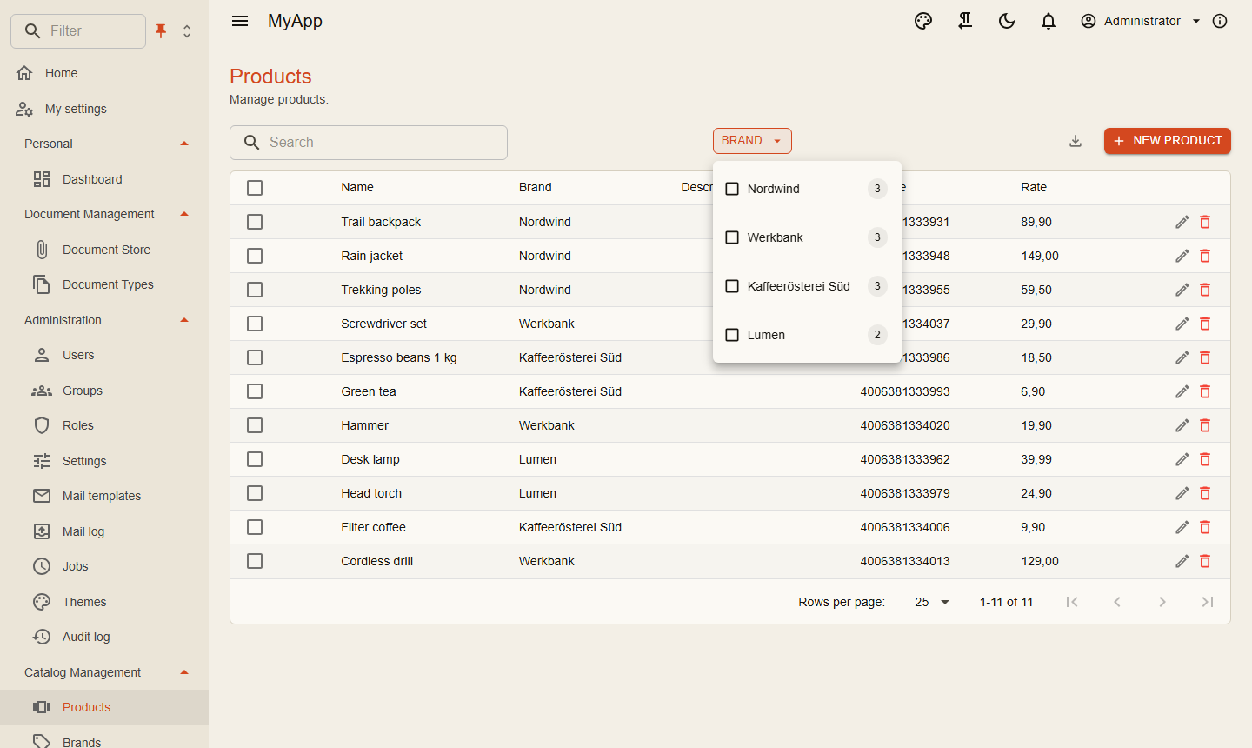
Task: Edit the Hammer product row
Action: 1182,425
